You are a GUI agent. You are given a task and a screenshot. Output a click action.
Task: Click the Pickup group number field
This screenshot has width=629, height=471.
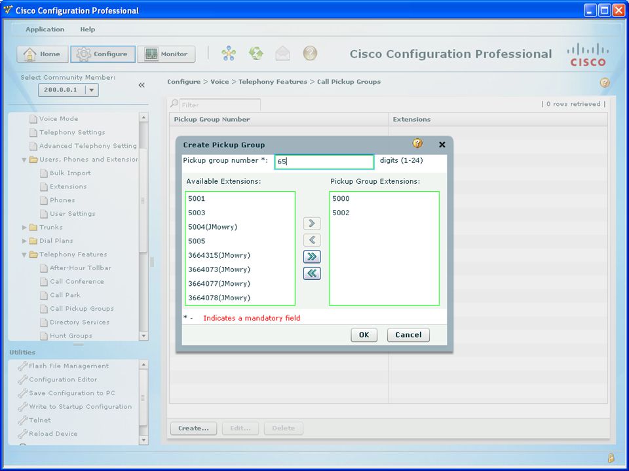[324, 162]
